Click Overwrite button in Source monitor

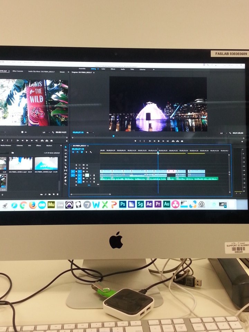[47, 141]
